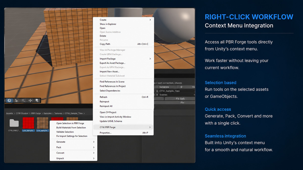Click the greyed Extract Material SubAsset entry
Screen dimensions: 303x170
(112, 76)
